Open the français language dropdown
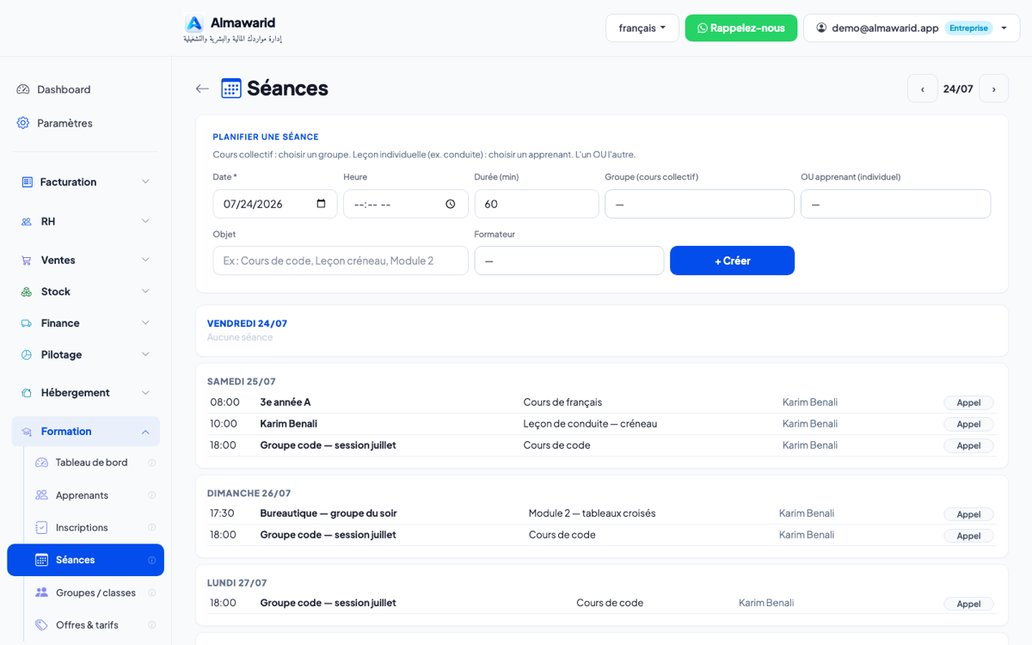This screenshot has width=1032, height=645. click(x=642, y=28)
